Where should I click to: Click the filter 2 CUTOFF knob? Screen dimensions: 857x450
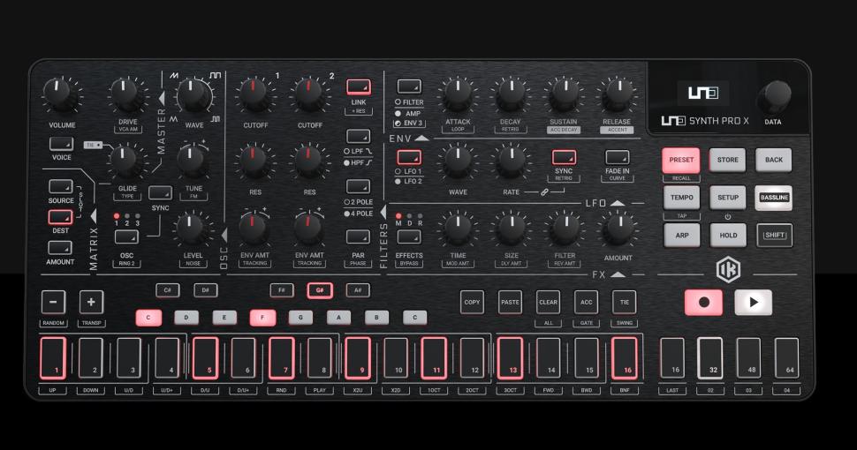pyautogui.click(x=308, y=94)
